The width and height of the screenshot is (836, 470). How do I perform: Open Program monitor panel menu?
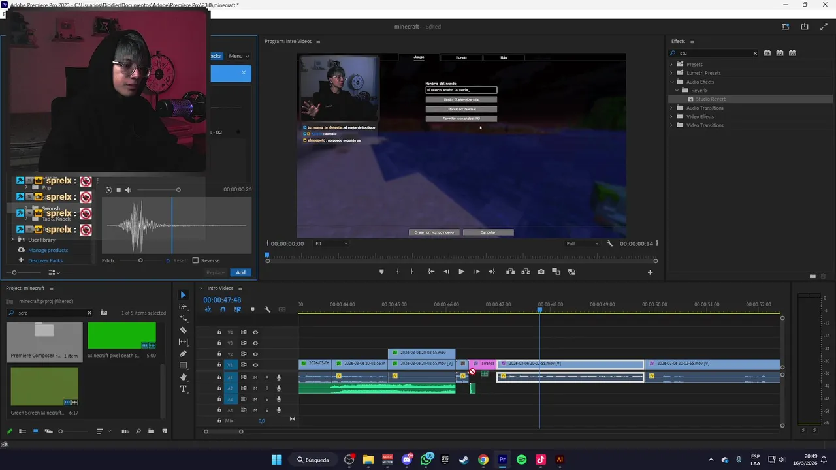pyautogui.click(x=318, y=41)
